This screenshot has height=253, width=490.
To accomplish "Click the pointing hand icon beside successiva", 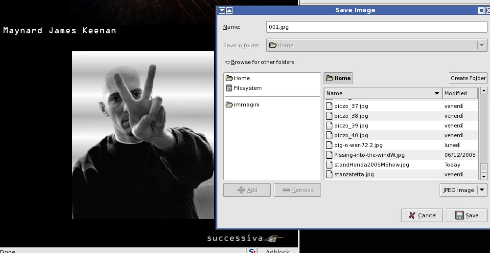I will pos(274,239).
